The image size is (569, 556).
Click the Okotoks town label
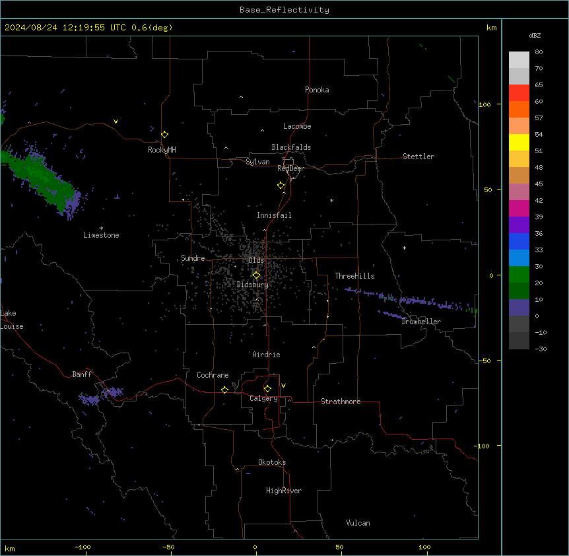click(272, 462)
